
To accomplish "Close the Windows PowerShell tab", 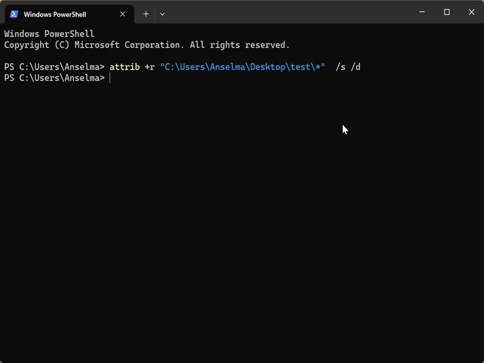I will coord(123,14).
